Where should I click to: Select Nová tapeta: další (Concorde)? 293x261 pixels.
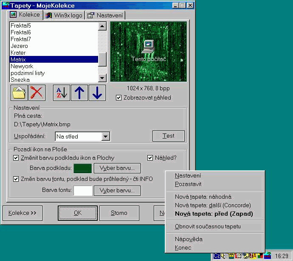click(x=215, y=205)
